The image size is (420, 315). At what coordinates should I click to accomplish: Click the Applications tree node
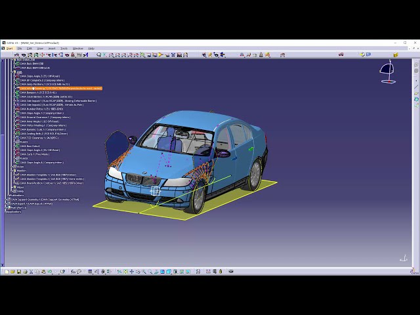pos(13,212)
